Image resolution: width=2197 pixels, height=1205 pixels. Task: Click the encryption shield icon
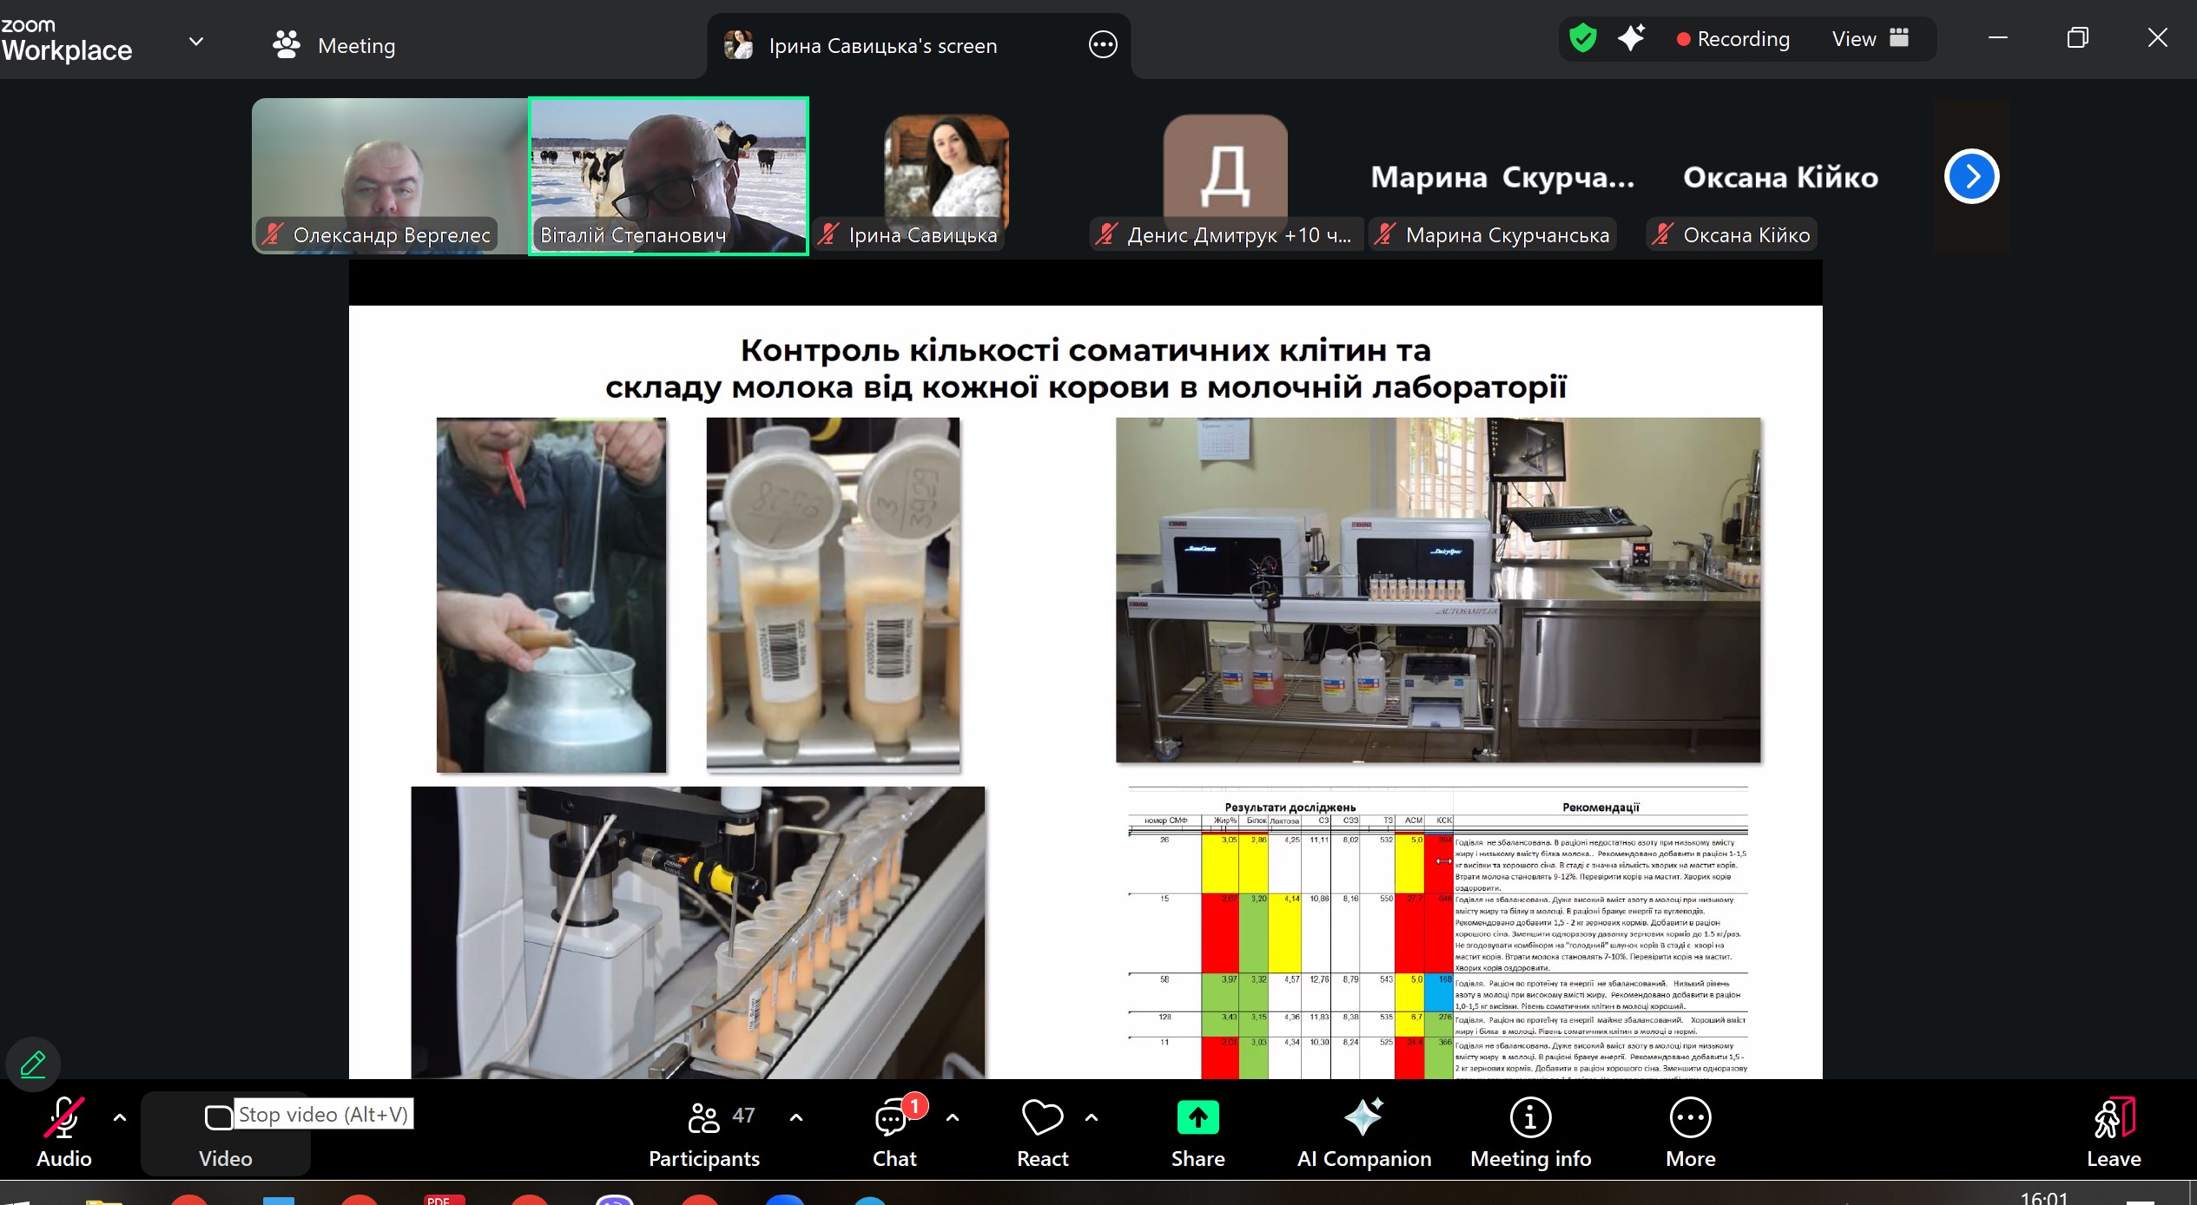coord(1583,38)
